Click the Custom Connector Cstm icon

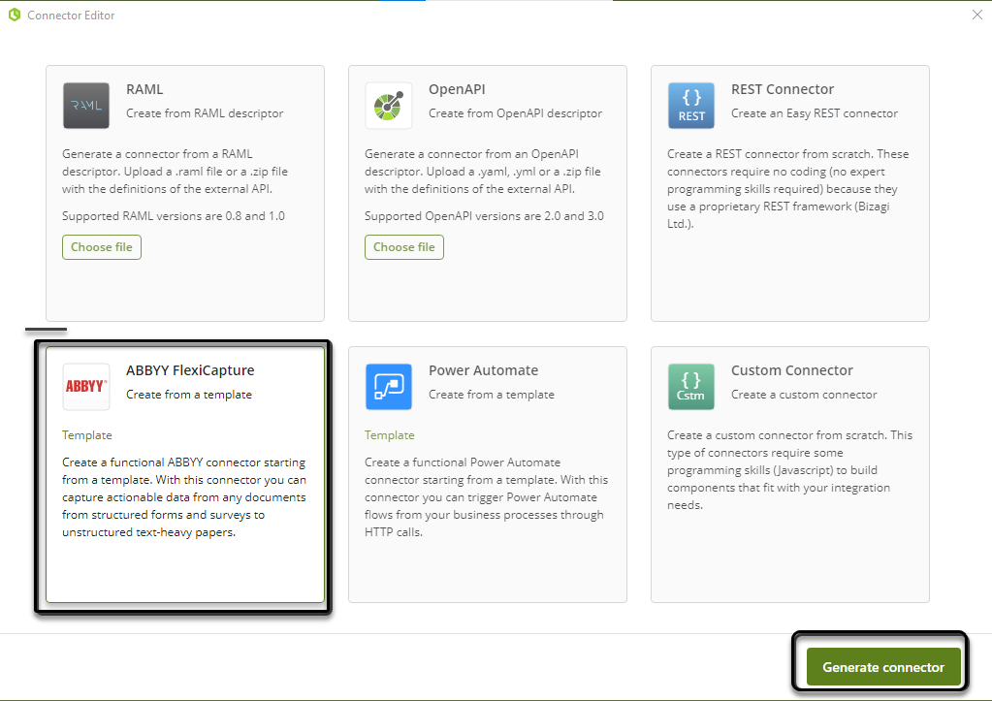(690, 387)
